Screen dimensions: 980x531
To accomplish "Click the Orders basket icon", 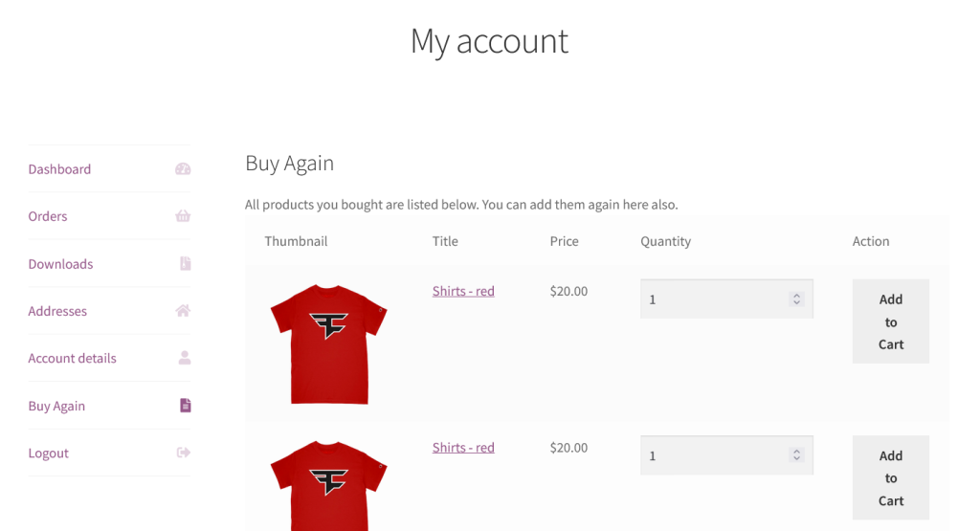I will (183, 216).
